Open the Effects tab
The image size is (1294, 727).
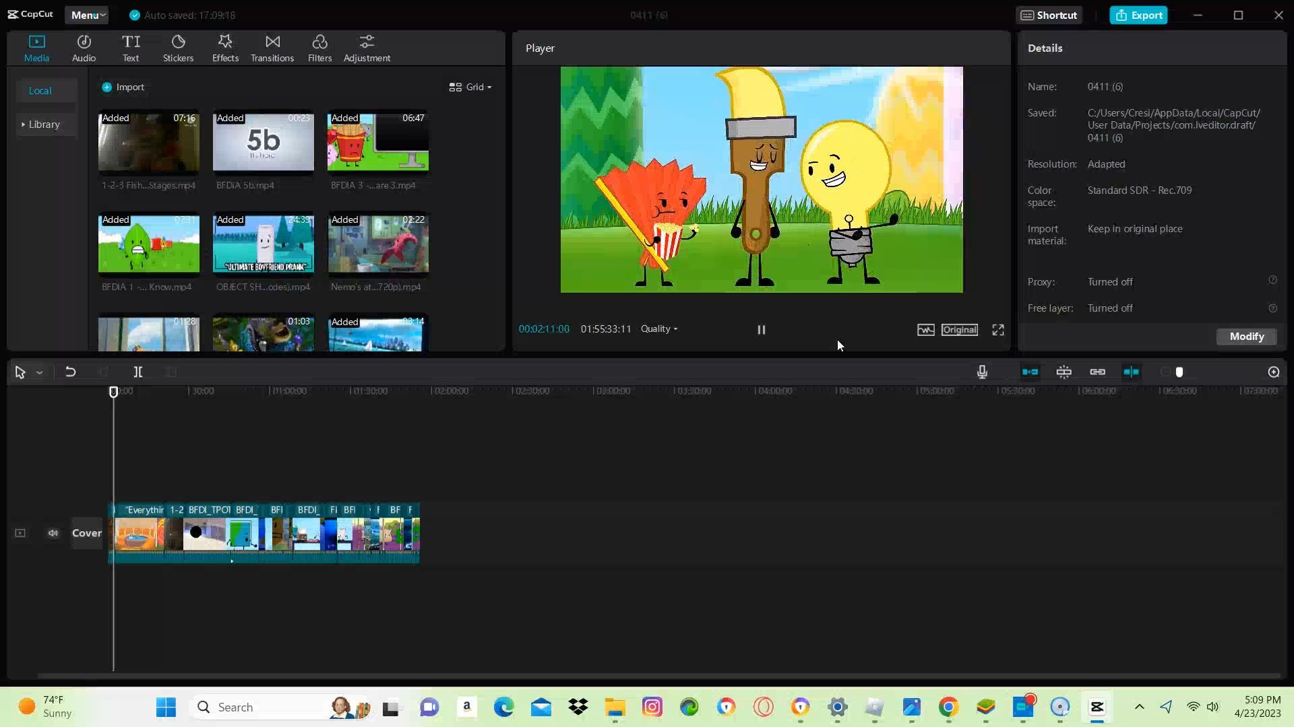tap(225, 48)
